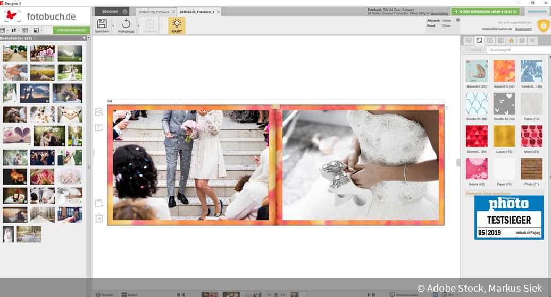Click the bearbeiten link for the Fotobuch
551x297 pixels.
439,13
